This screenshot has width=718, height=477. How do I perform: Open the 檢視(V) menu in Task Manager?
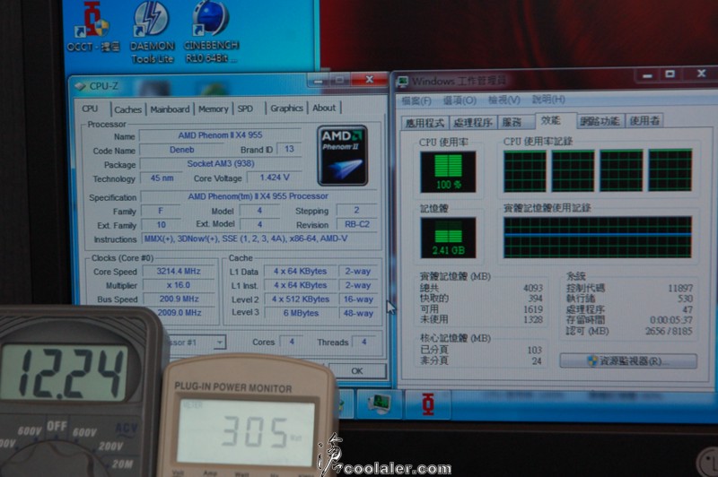coord(503,100)
